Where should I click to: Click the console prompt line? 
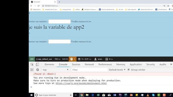pyautogui.click(x=101, y=87)
